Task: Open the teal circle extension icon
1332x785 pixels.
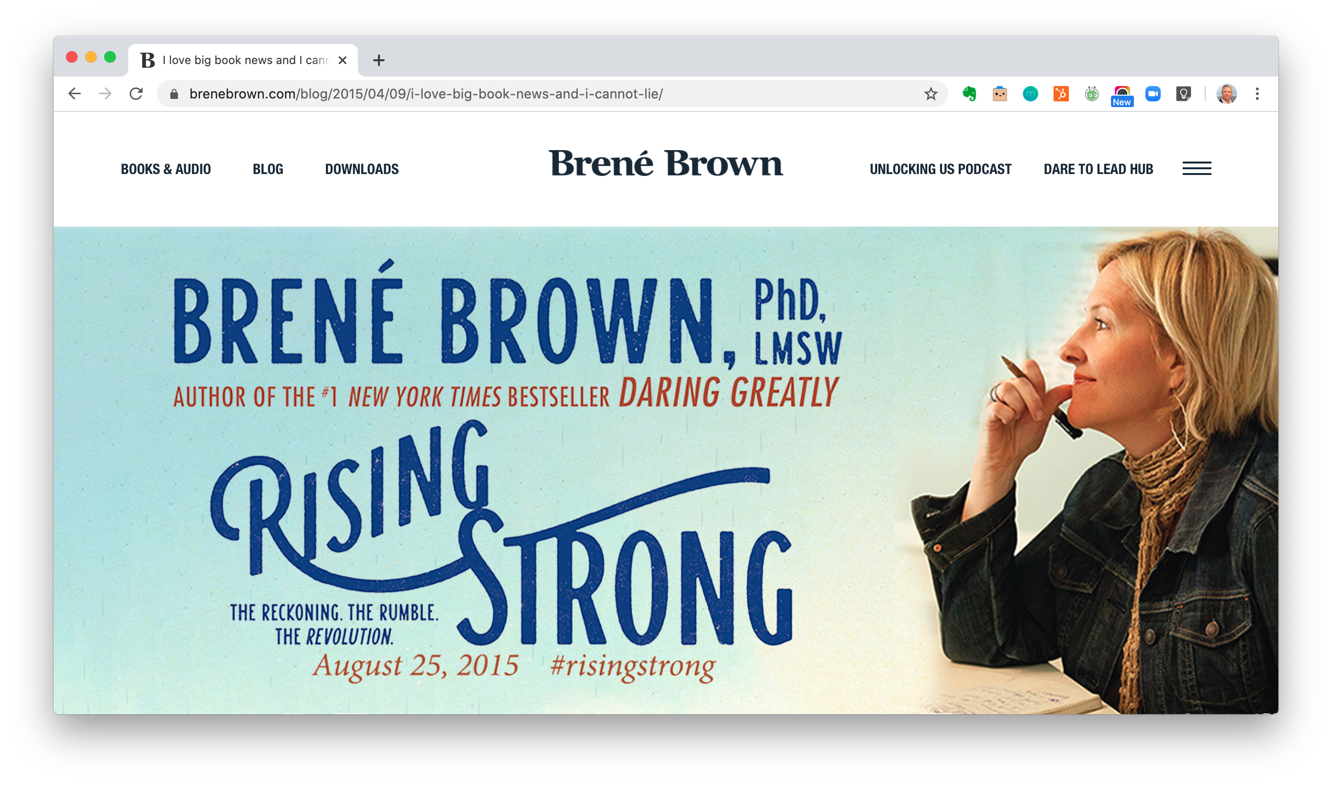Action: (1030, 94)
